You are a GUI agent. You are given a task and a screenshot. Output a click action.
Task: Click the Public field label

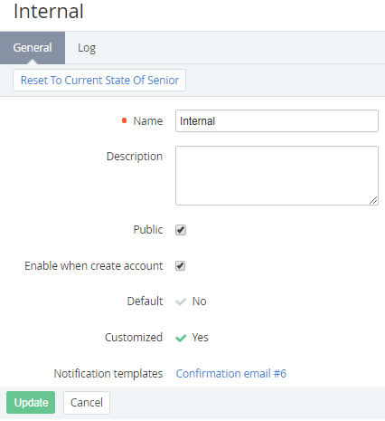point(148,230)
